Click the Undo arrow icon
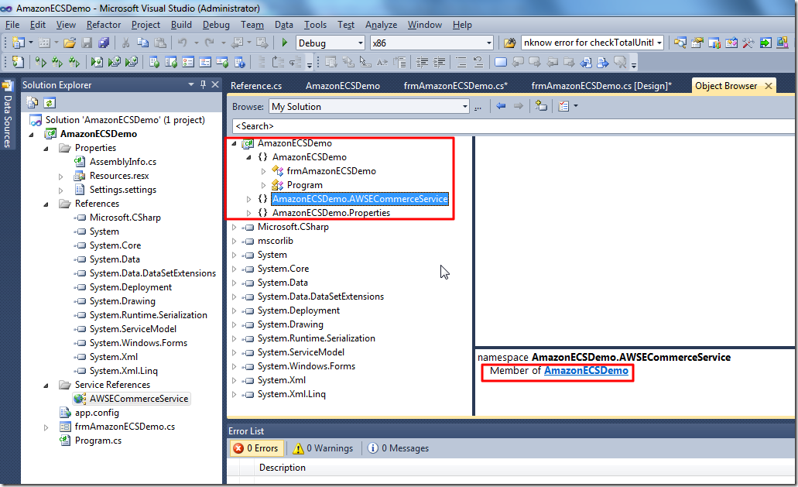 (182, 43)
